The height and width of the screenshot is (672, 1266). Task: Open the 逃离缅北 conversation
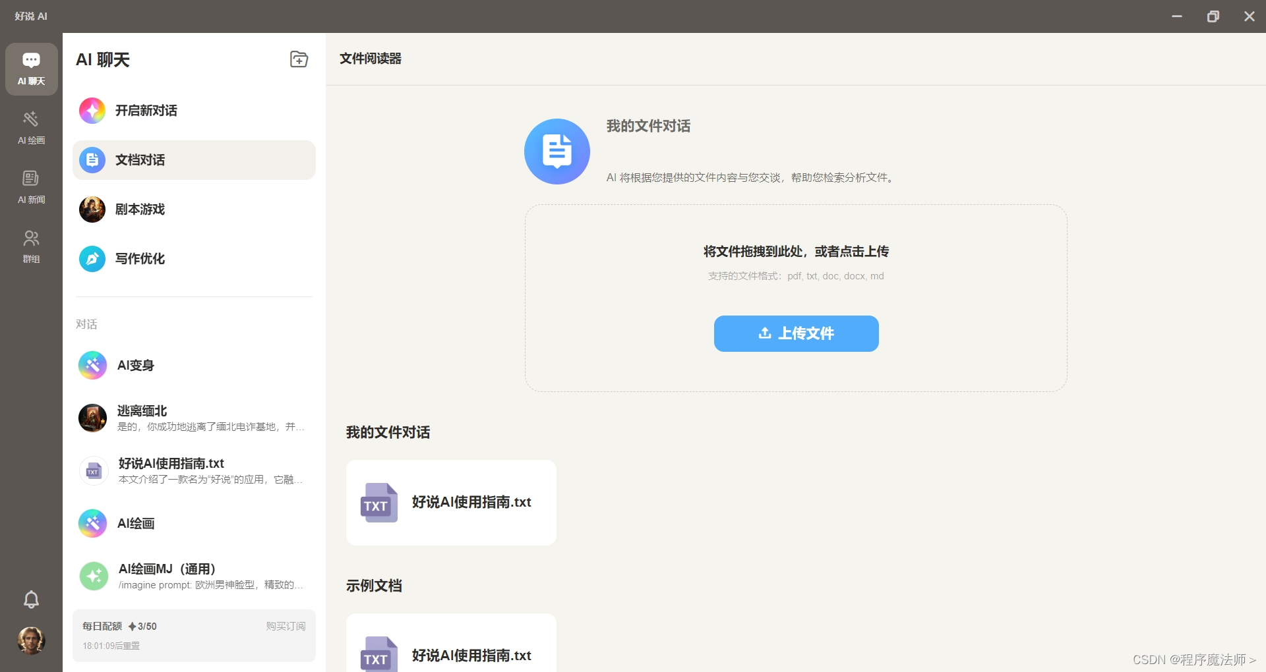pyautogui.click(x=194, y=418)
